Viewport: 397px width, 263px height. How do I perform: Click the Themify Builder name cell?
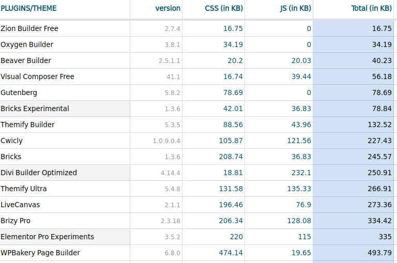pyautogui.click(x=27, y=125)
